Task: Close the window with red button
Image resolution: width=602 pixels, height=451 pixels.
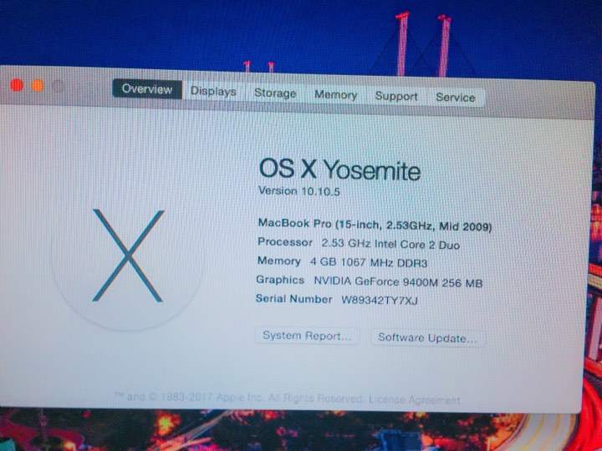Action: point(17,84)
